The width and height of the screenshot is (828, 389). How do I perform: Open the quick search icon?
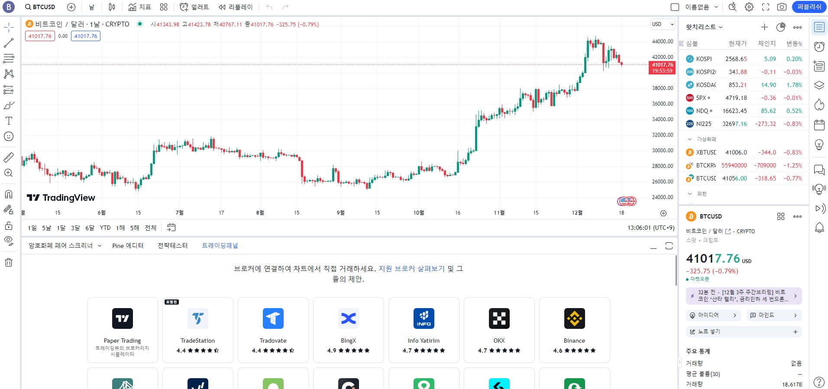tap(732, 7)
